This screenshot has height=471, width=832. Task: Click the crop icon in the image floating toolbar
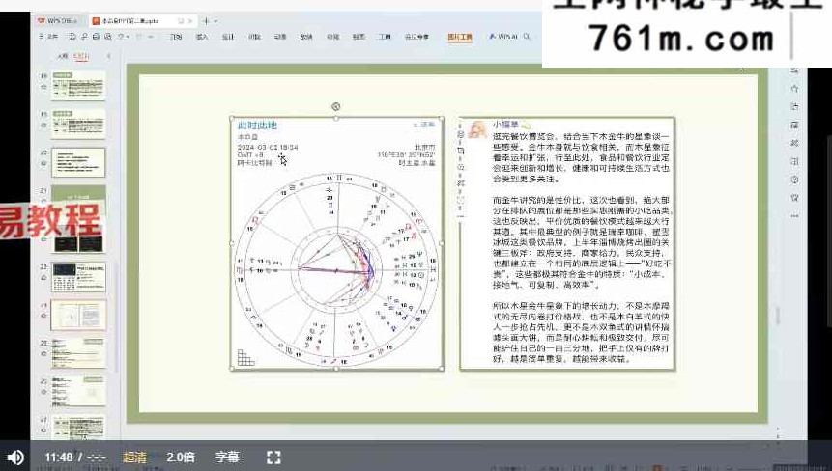[461, 151]
